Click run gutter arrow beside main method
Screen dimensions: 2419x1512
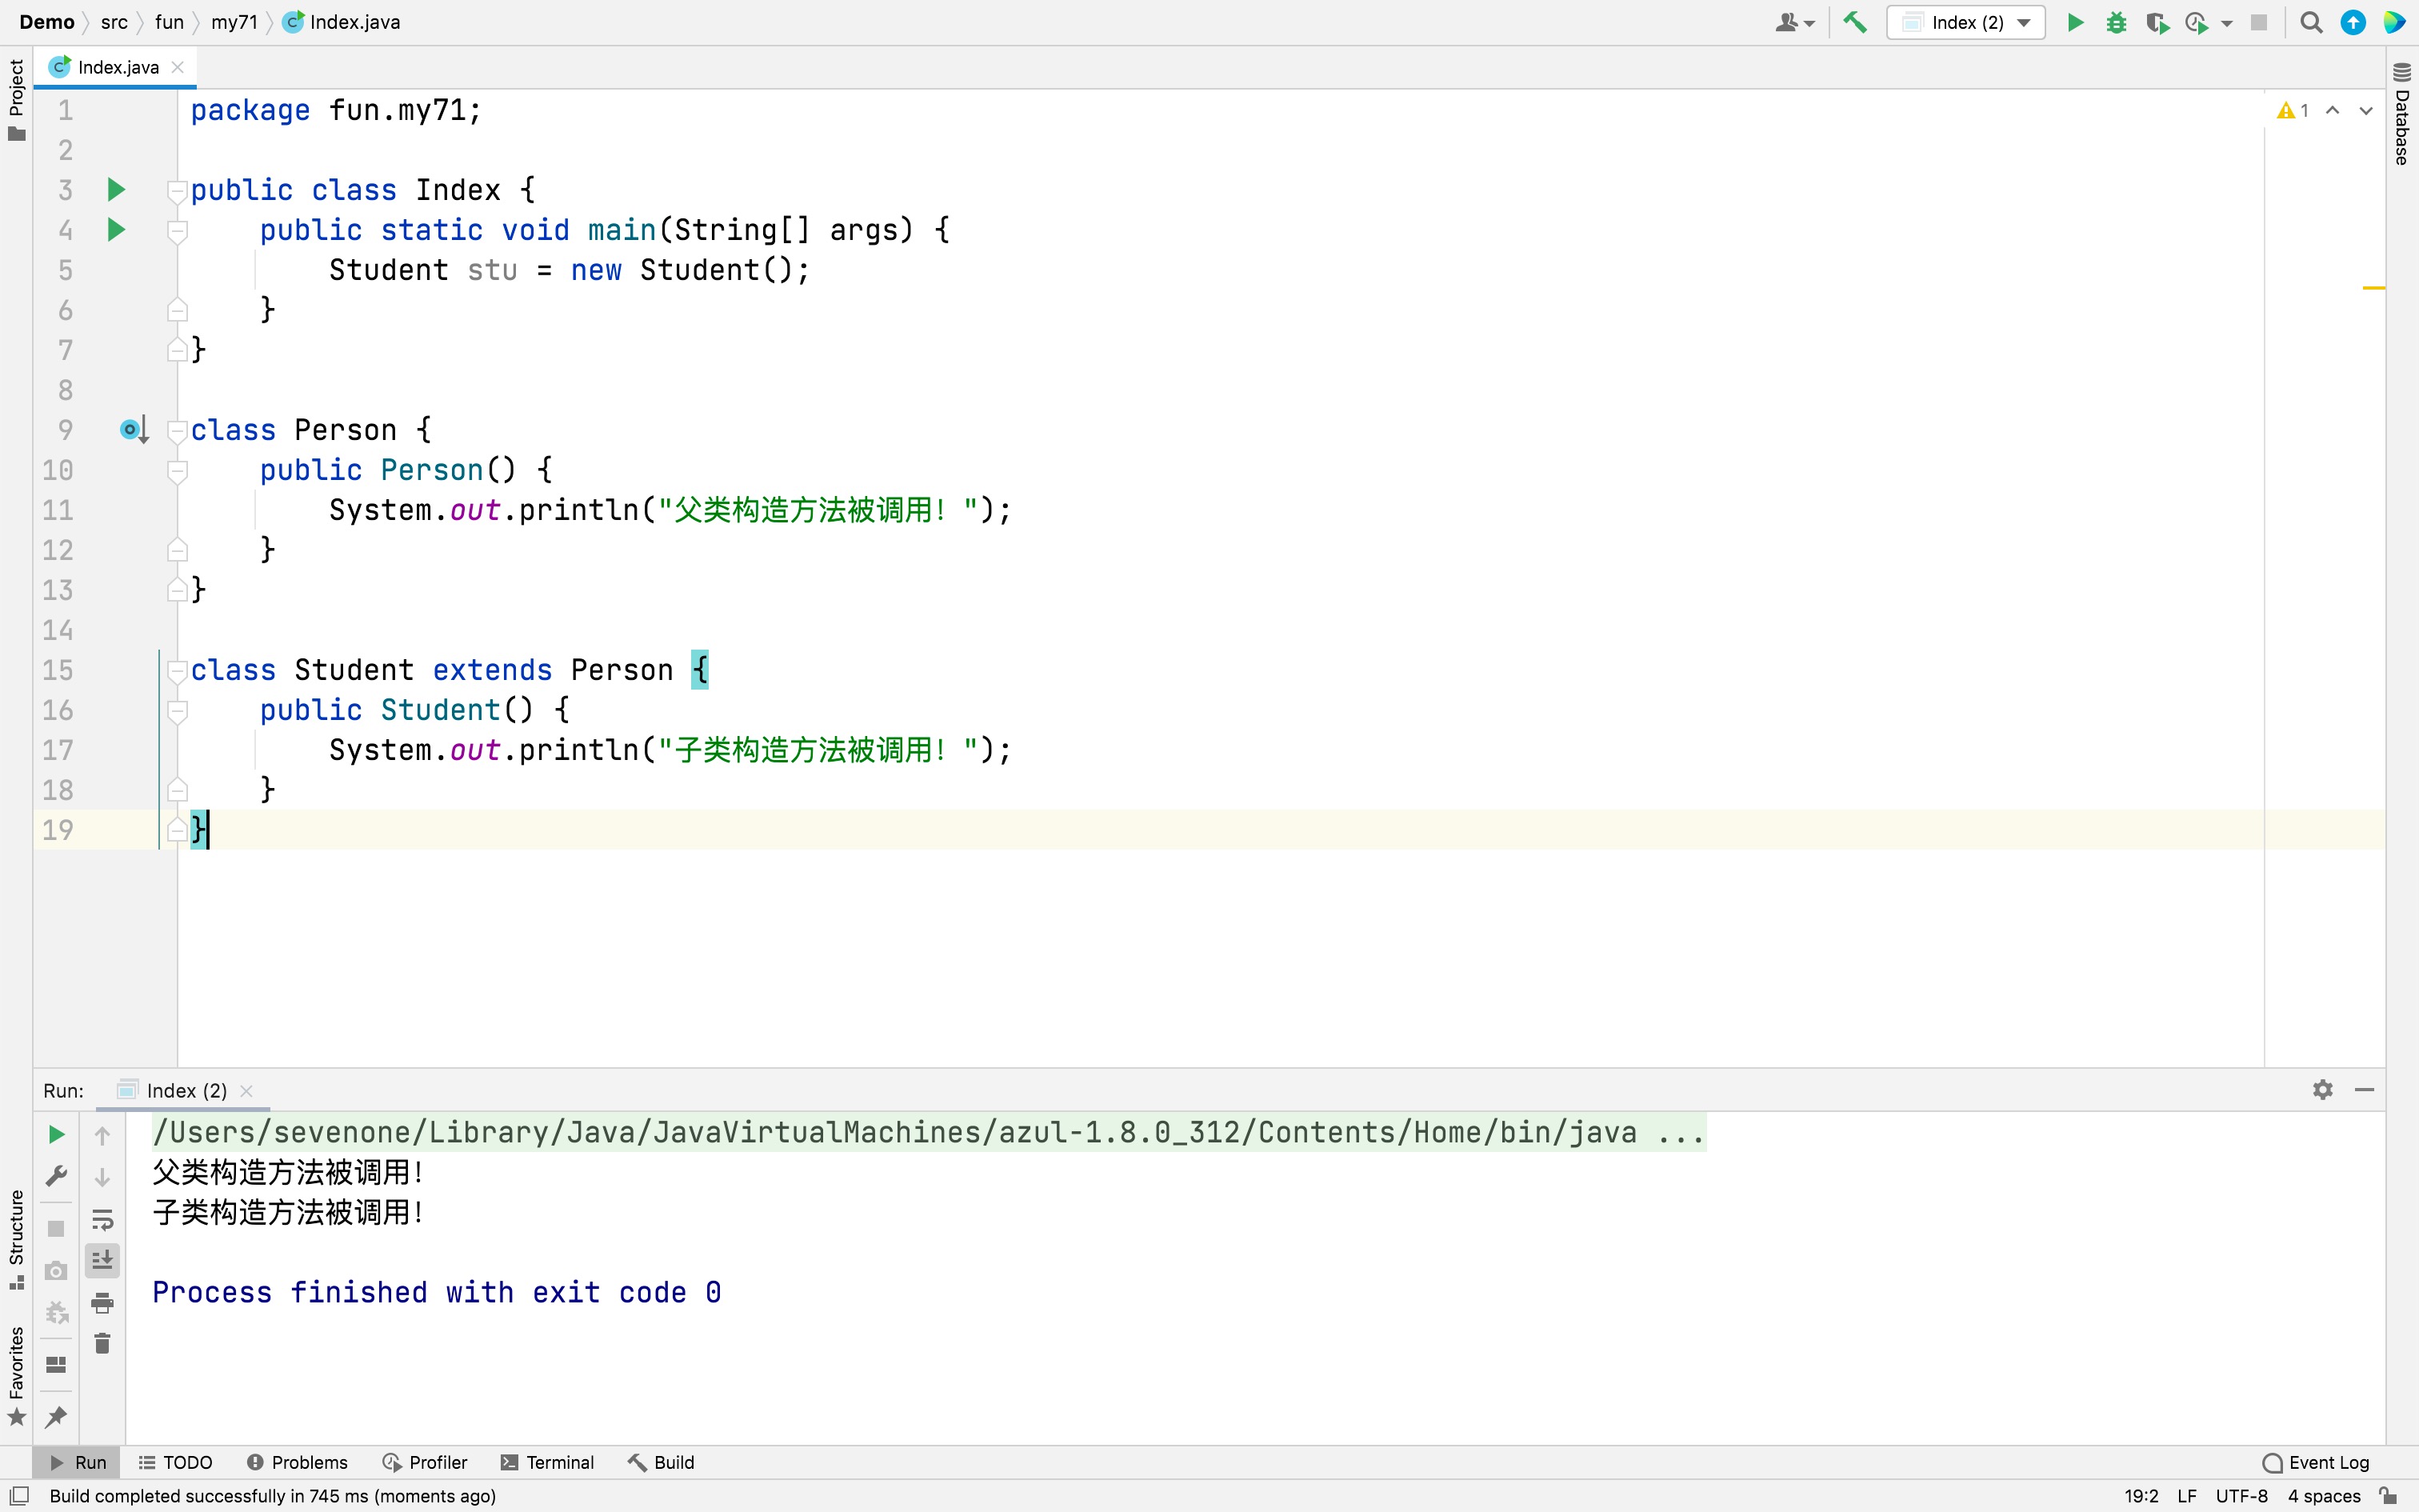[x=116, y=230]
